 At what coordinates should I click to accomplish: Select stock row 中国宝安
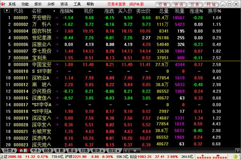(x=120, y=64)
